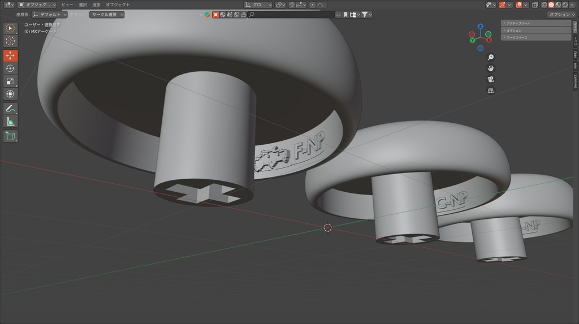Enable solid viewport shading
The height and width of the screenshot is (324, 579).
pos(551,5)
